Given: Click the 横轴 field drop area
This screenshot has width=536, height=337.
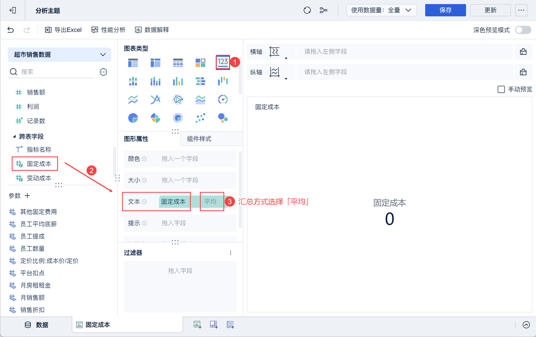Looking at the screenshot, I should point(405,51).
